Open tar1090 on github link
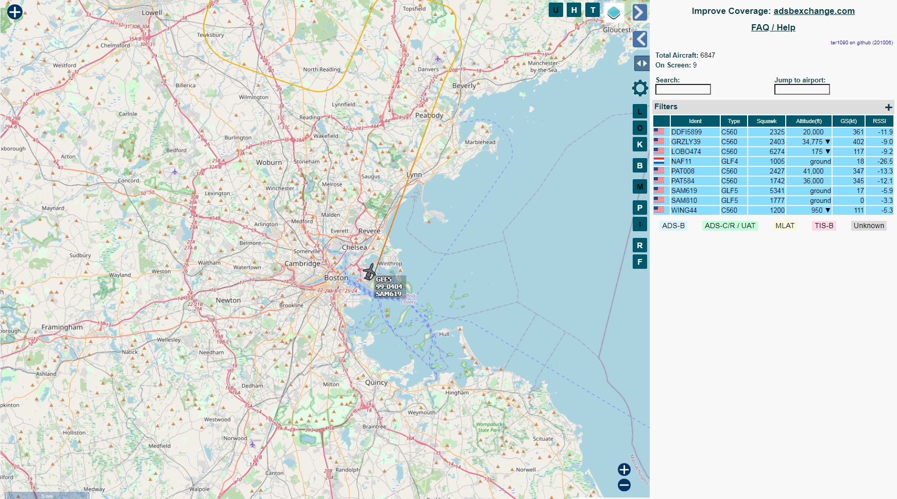The width and height of the screenshot is (897, 499). point(861,43)
